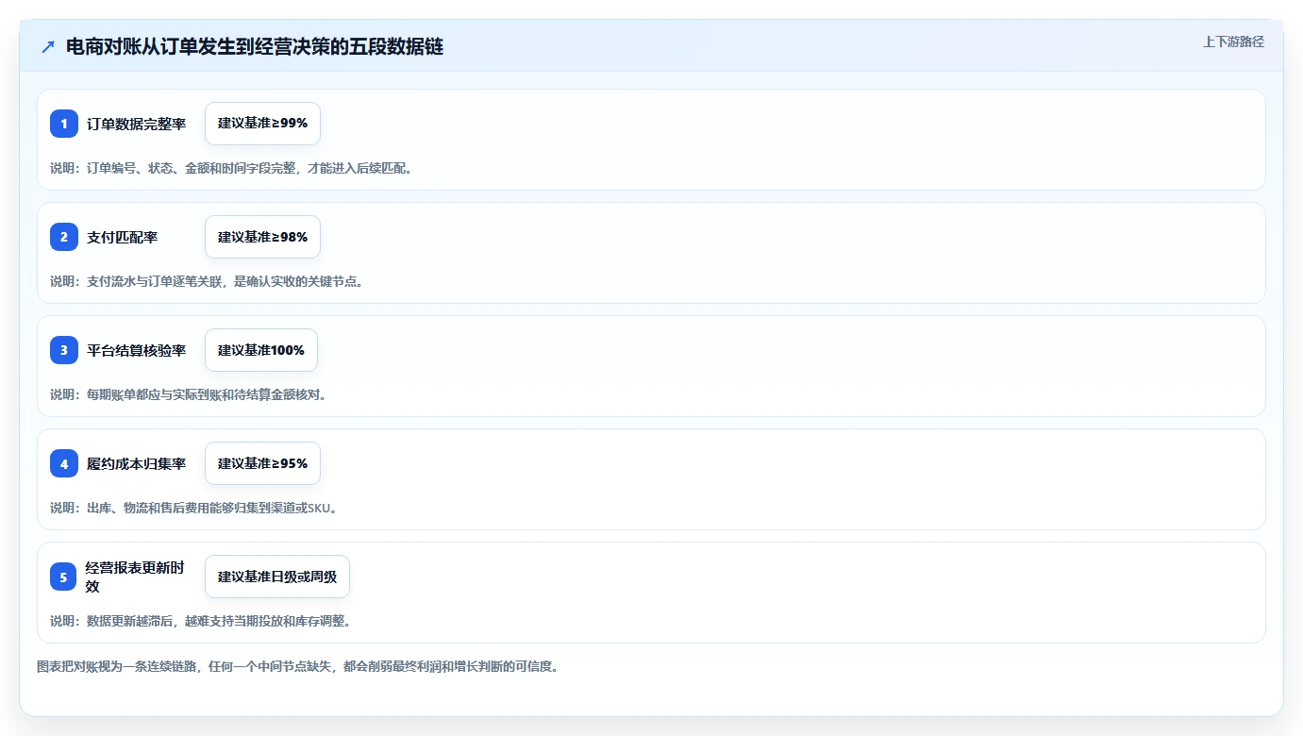This screenshot has height=736, width=1303.
Task: Click the step 4 number badge
Action: 64,463
